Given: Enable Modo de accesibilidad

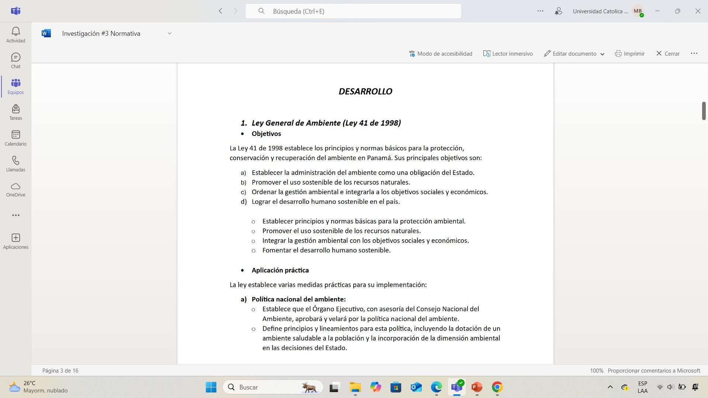Looking at the screenshot, I should coord(441,54).
